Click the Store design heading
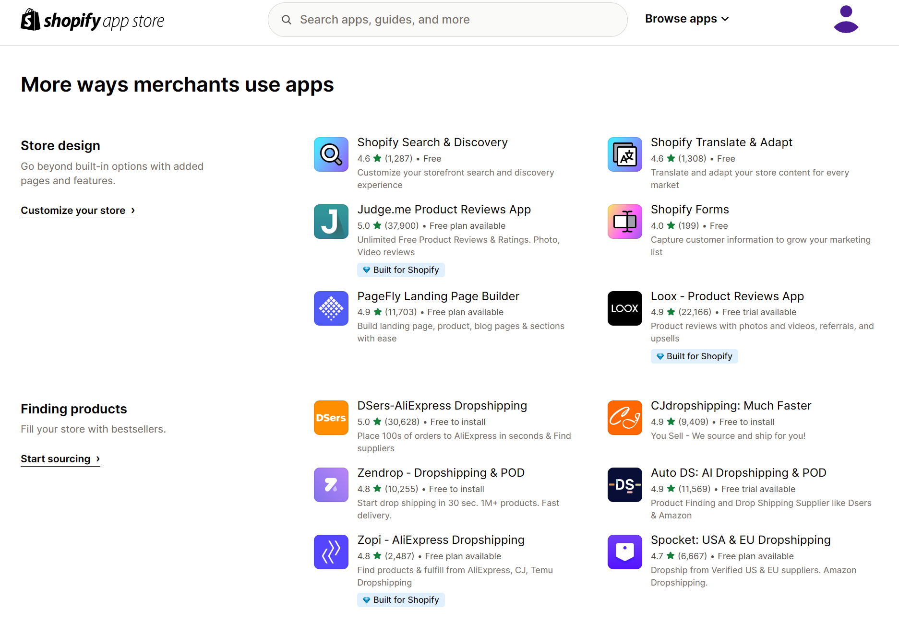The height and width of the screenshot is (622, 899). pyautogui.click(x=60, y=146)
